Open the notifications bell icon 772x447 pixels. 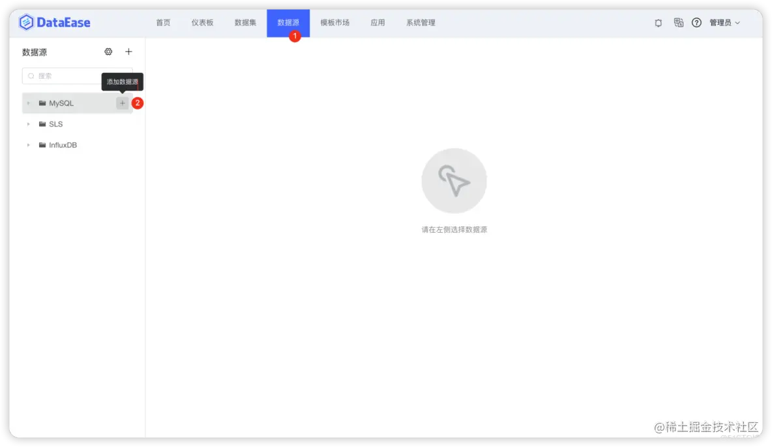[659, 23]
